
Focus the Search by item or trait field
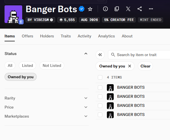139,55
